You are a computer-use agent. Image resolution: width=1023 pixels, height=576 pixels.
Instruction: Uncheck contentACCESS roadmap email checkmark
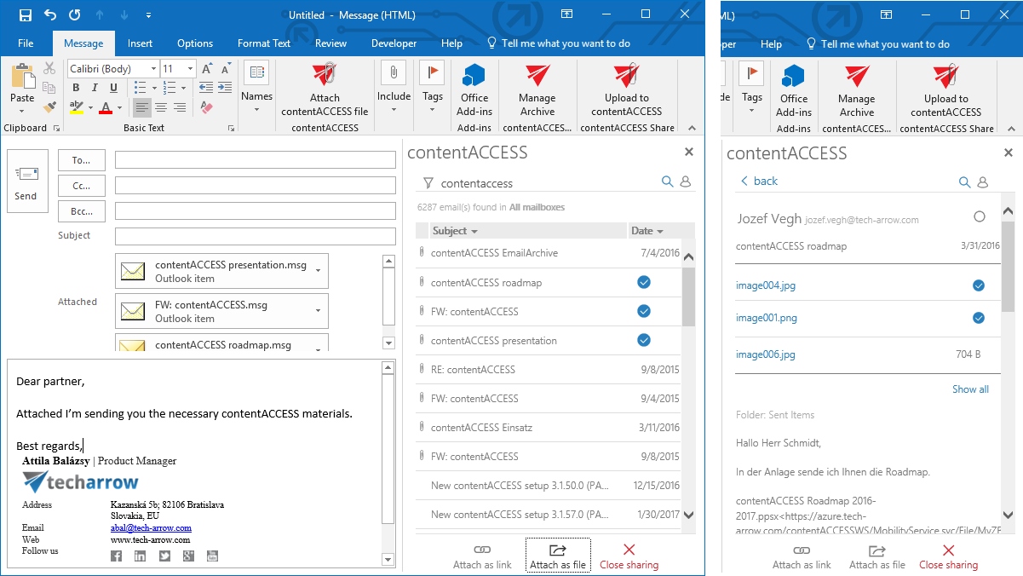click(x=644, y=282)
